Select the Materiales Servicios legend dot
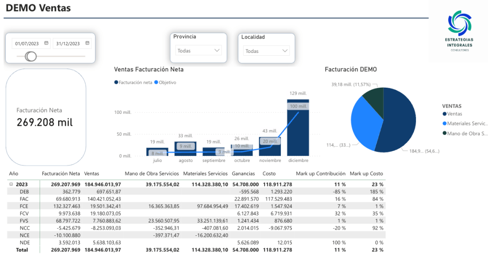 (x=445, y=123)
